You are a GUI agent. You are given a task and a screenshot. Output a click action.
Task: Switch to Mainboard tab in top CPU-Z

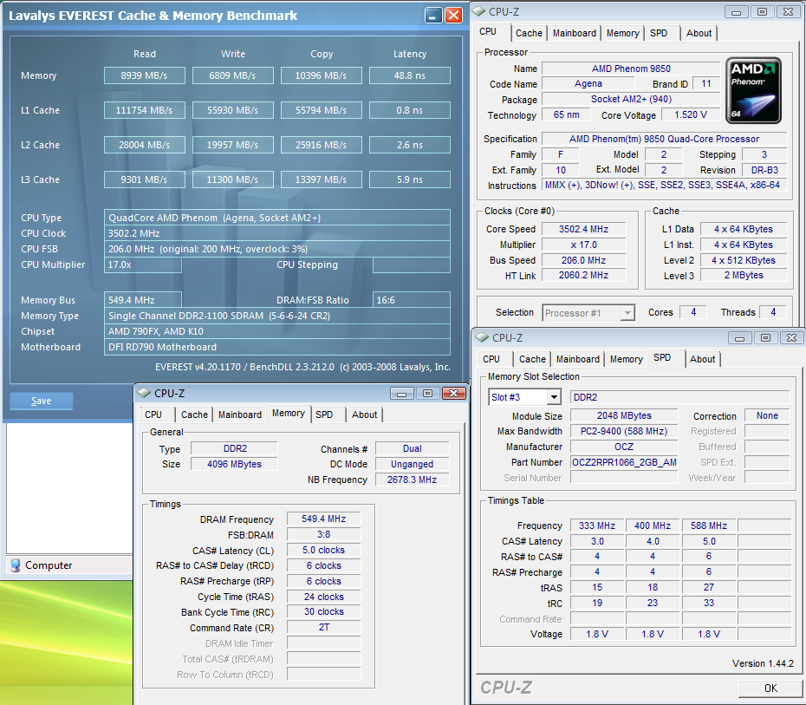point(575,34)
